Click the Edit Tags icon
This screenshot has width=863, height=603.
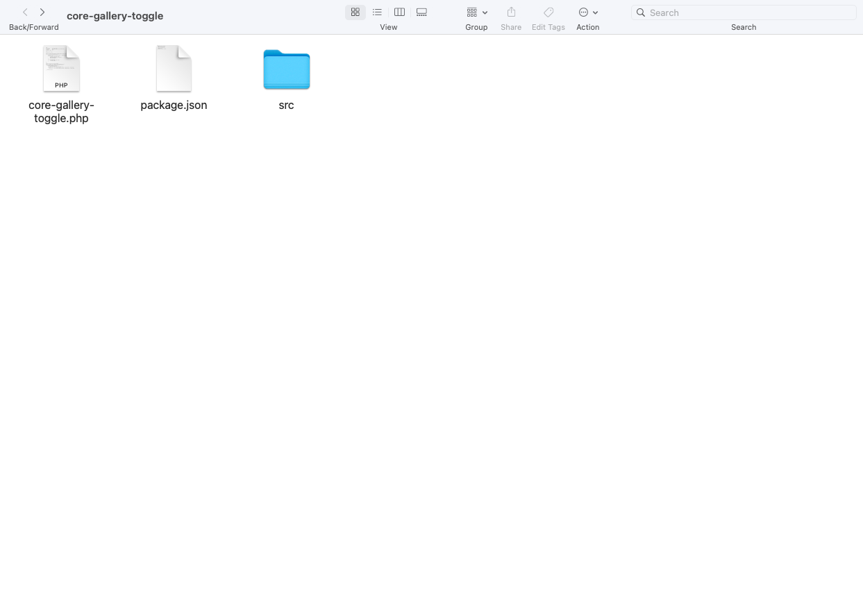[x=548, y=12]
